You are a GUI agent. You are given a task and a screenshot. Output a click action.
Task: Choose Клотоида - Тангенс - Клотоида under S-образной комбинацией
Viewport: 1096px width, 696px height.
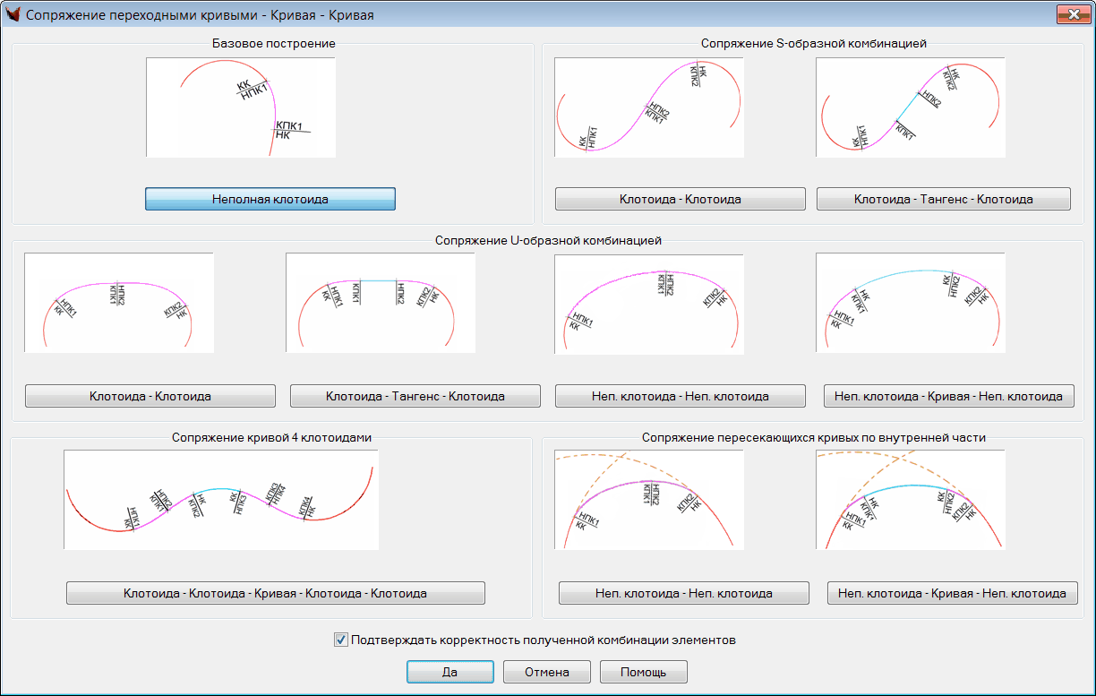point(943,199)
